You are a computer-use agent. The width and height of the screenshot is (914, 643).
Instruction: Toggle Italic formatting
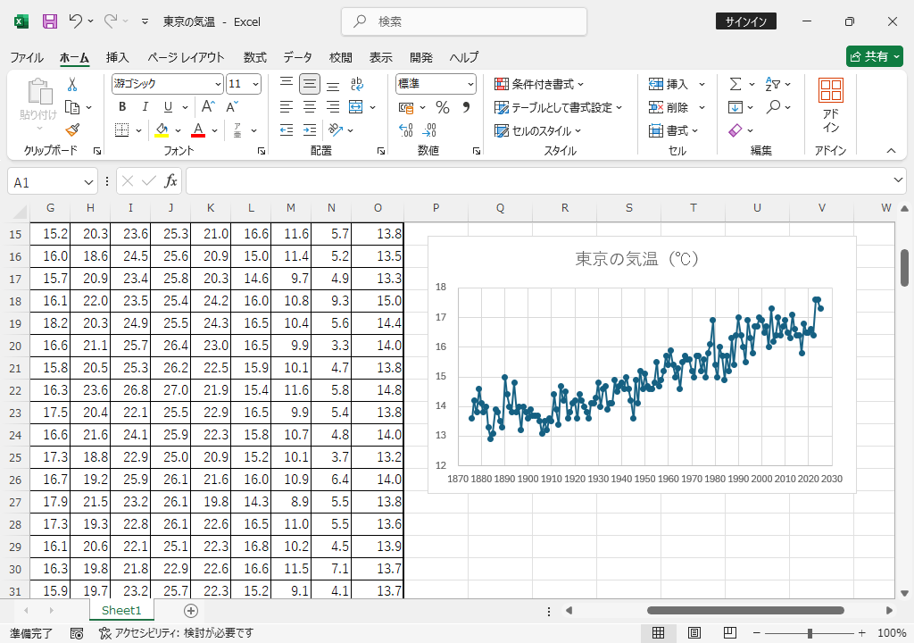coord(145,107)
